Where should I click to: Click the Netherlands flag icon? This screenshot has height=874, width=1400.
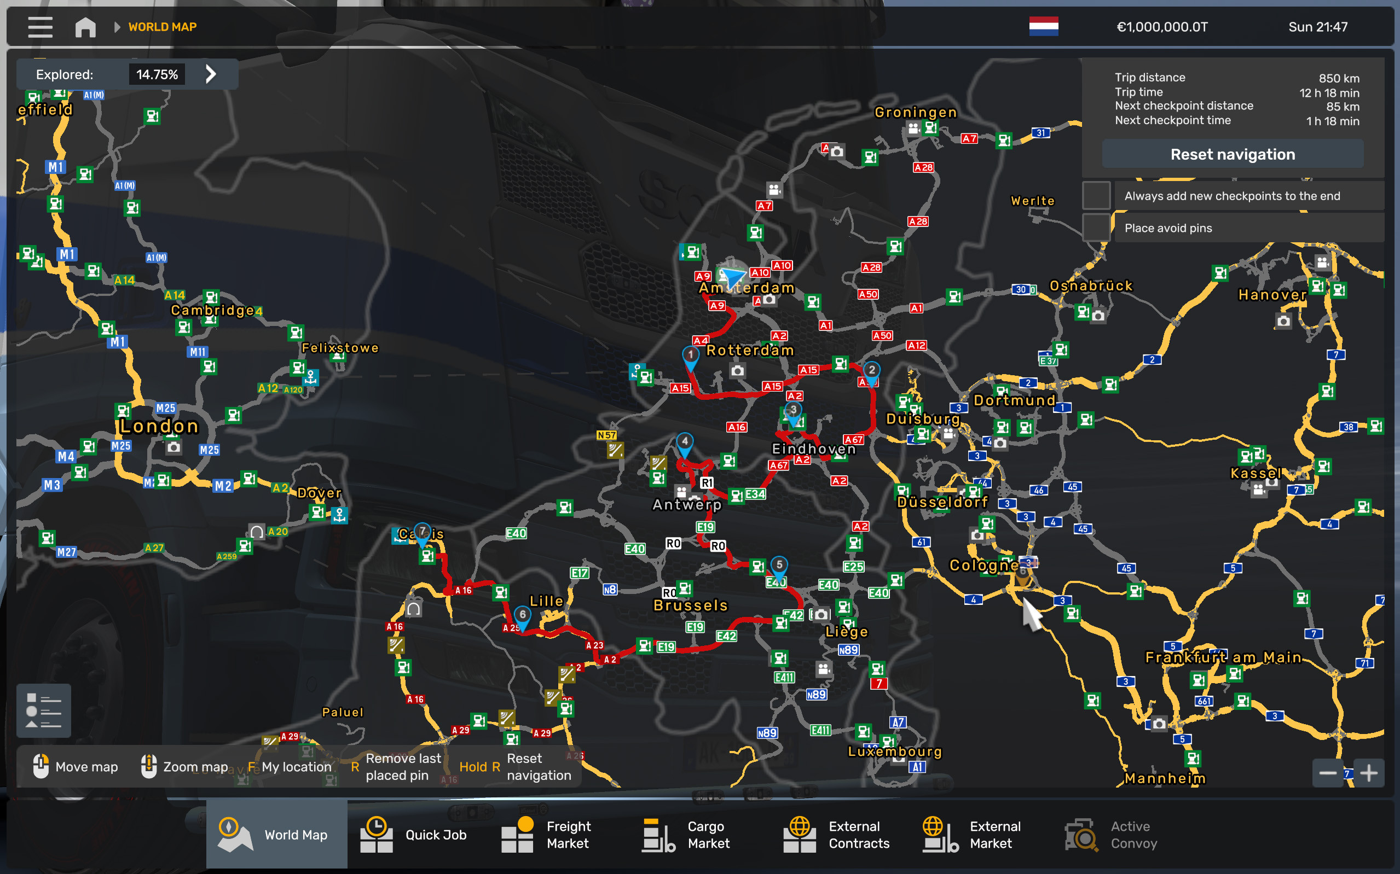1043,27
